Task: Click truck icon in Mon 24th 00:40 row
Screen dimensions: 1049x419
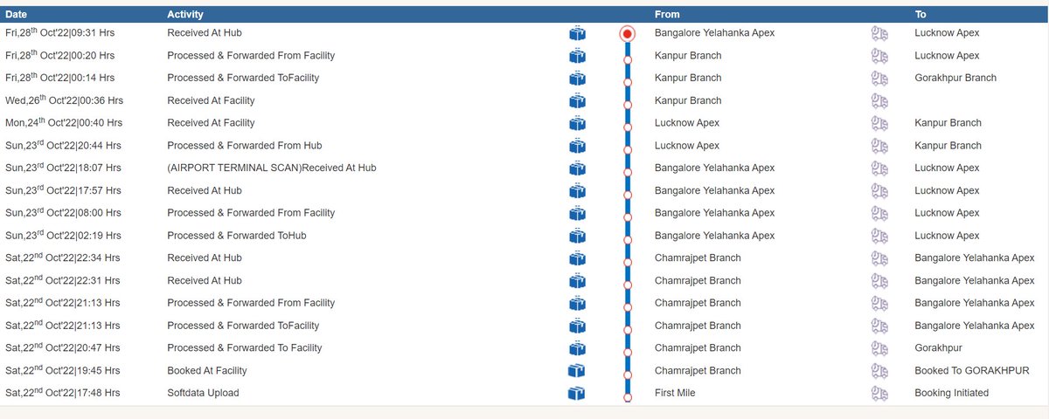Action: tap(879, 123)
